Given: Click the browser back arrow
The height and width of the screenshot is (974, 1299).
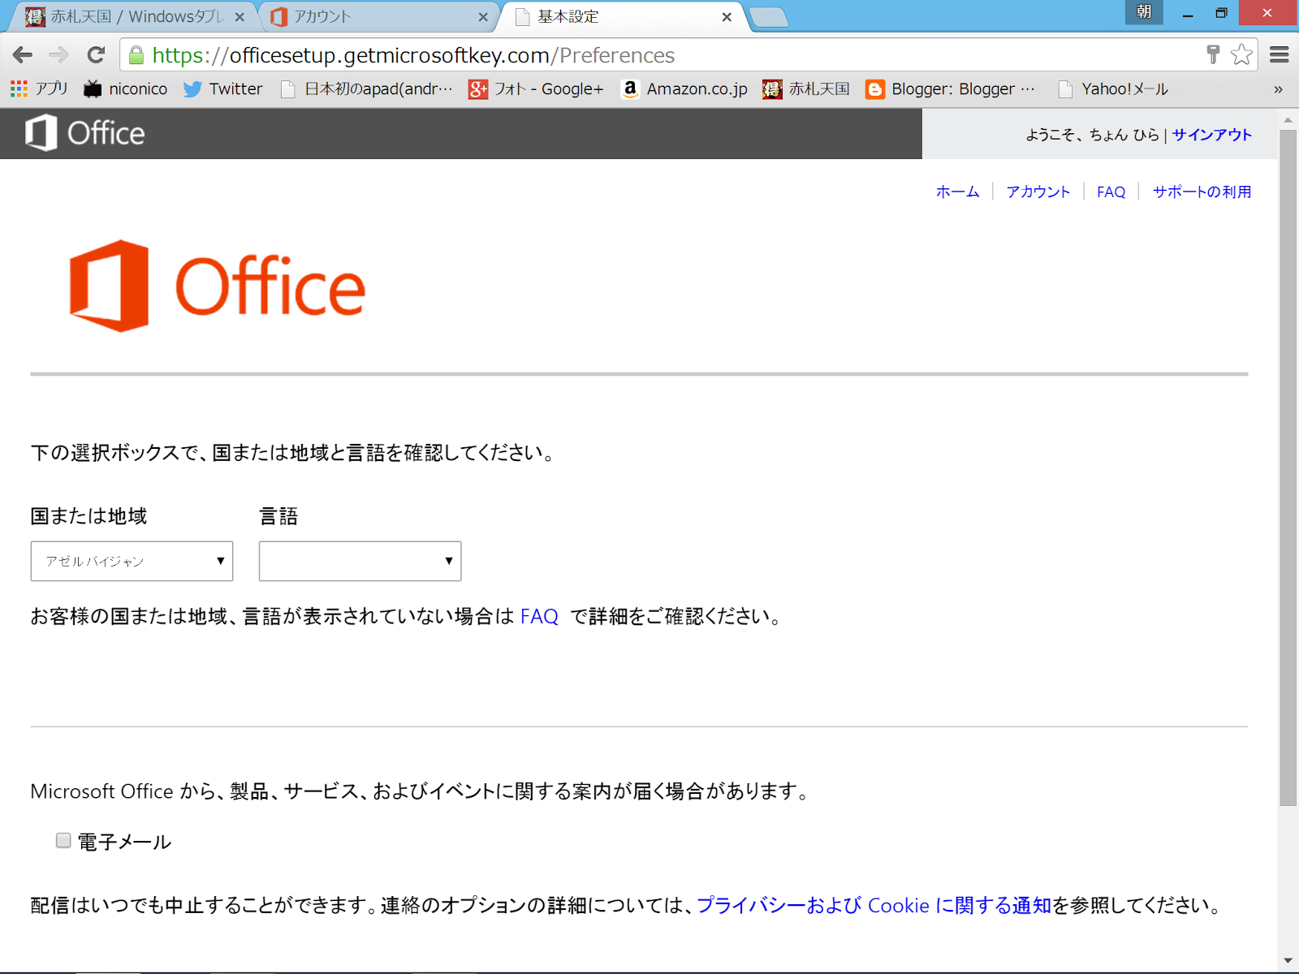Looking at the screenshot, I should (23, 55).
